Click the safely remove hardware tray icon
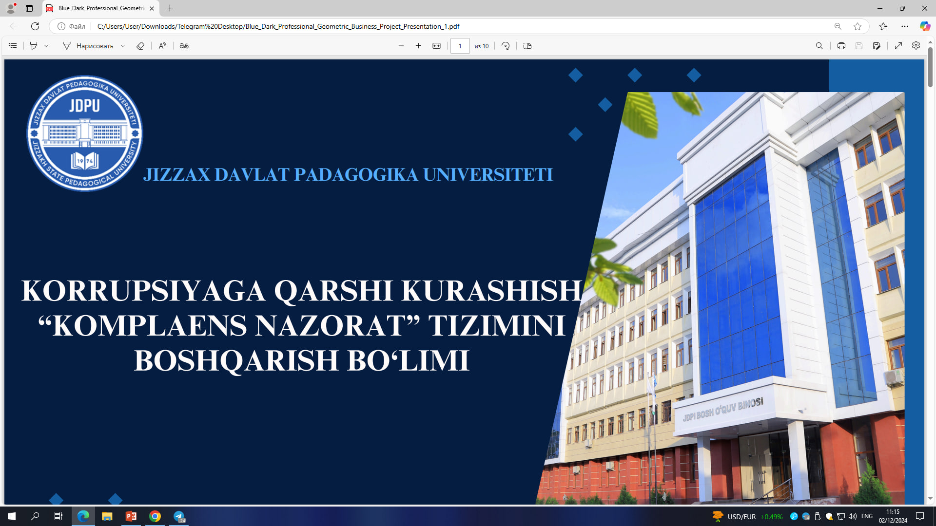The width and height of the screenshot is (936, 526). 818,516
